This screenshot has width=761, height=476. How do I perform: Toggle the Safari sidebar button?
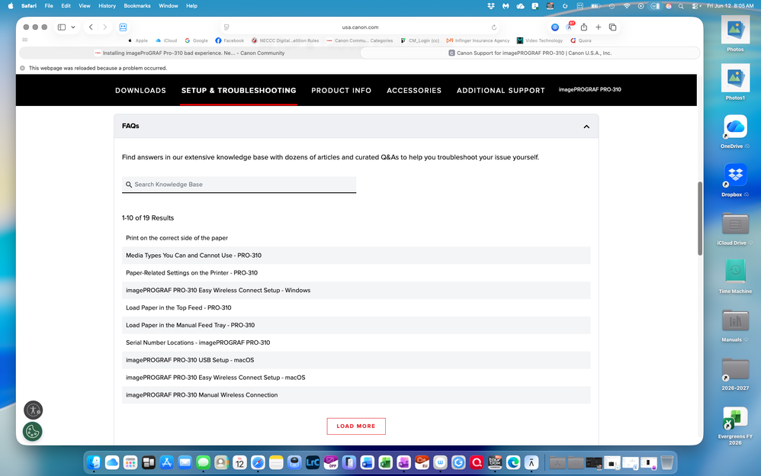(x=62, y=27)
